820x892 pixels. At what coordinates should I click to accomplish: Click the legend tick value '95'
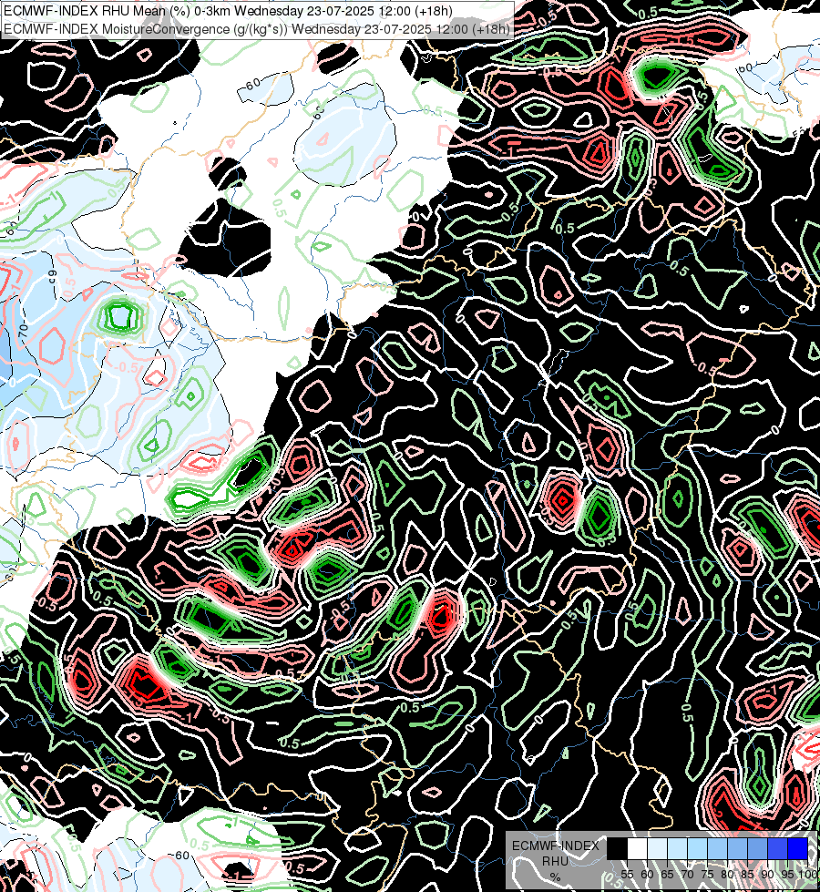[787, 875]
